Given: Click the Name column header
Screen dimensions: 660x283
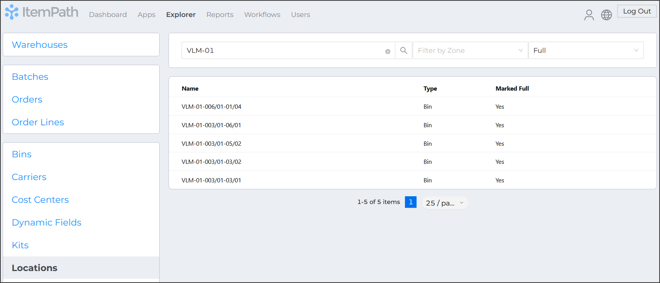Looking at the screenshot, I should (x=190, y=89).
